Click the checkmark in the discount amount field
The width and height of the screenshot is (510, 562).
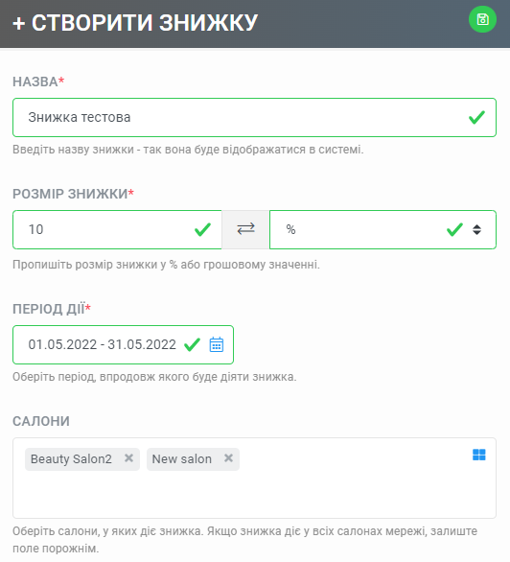(x=202, y=229)
